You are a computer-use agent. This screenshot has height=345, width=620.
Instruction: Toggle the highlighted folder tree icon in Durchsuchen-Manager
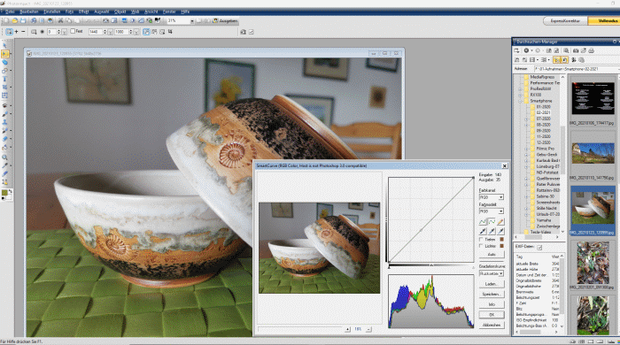(x=557, y=60)
